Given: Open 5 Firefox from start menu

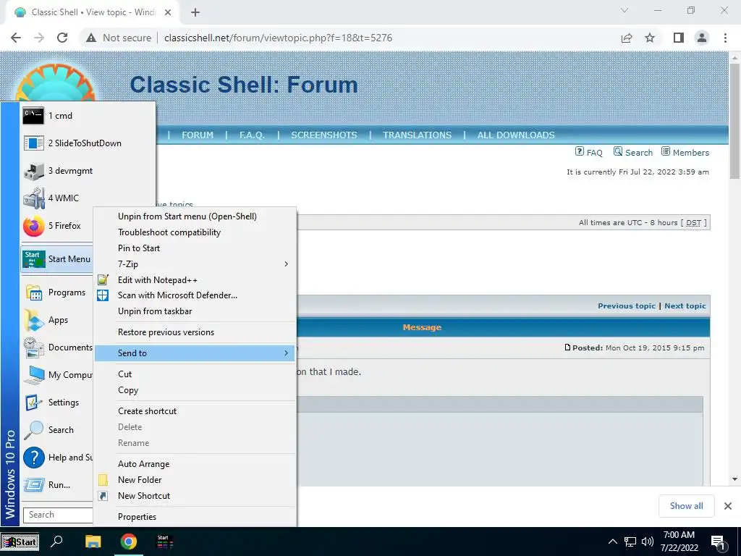Looking at the screenshot, I should (56, 226).
